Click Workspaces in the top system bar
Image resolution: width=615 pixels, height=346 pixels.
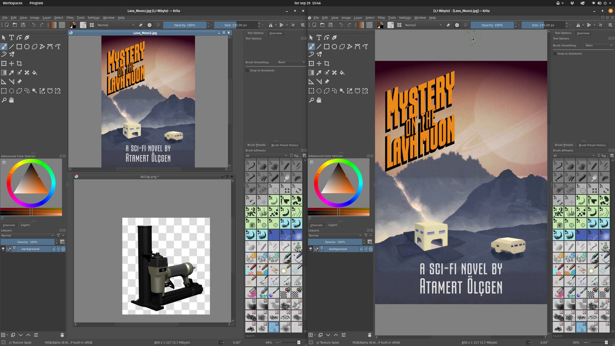(x=12, y=3)
